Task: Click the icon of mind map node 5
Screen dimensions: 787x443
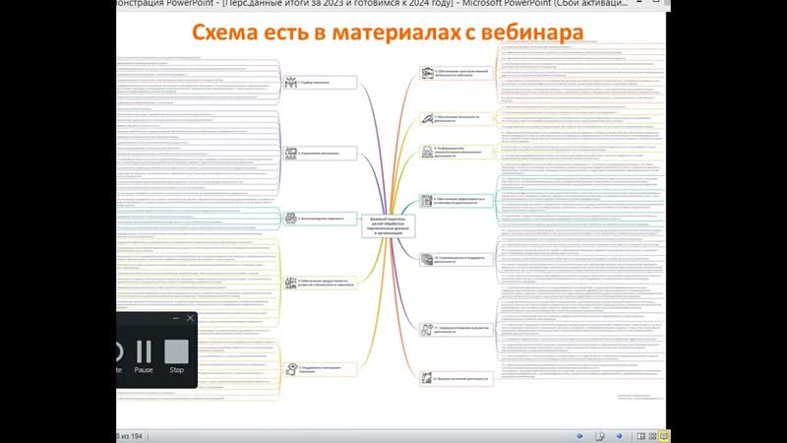Action: [290, 369]
